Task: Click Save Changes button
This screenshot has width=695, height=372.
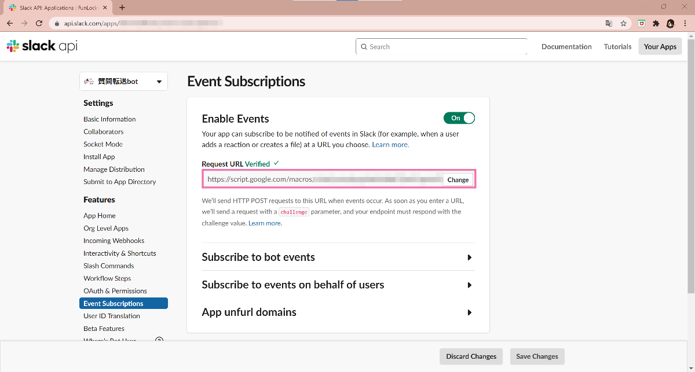Action: [x=537, y=356]
